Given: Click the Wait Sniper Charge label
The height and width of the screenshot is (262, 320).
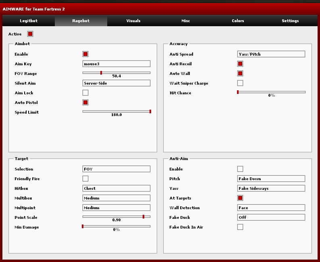Looking at the screenshot, I should click(189, 83).
